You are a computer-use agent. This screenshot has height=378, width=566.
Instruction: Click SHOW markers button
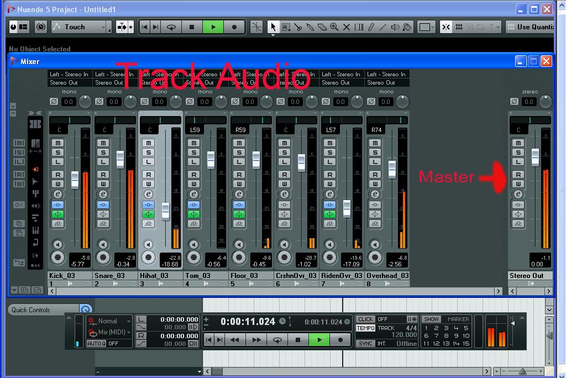(x=431, y=319)
